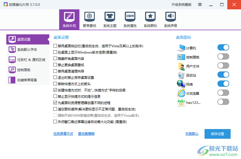The width and height of the screenshot is (241, 159).
Task: Click the hao123 desktop icon image
Action: [x=181, y=102]
